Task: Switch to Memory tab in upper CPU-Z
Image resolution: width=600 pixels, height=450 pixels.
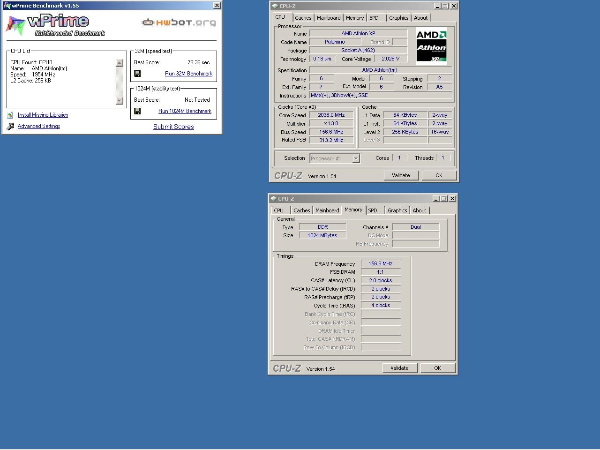Action: [355, 18]
